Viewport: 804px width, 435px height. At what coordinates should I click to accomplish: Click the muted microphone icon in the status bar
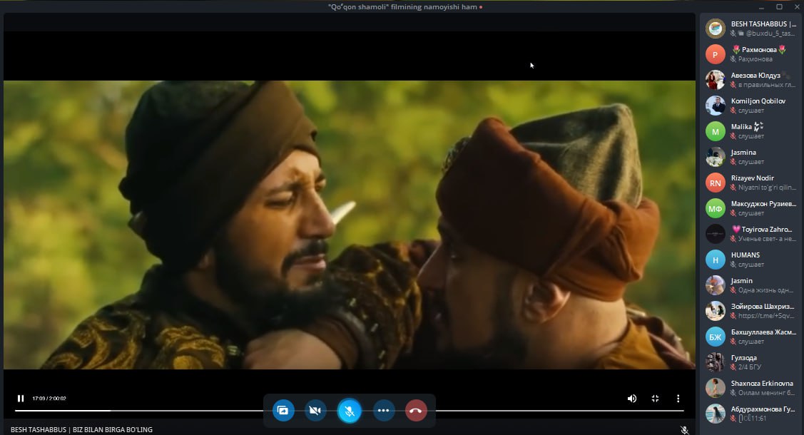[685, 430]
